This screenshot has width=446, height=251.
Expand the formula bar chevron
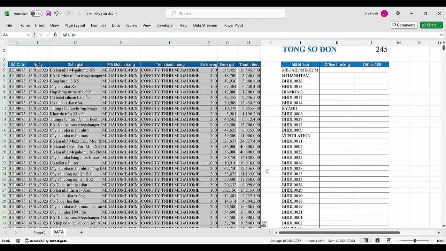[x=441, y=35]
